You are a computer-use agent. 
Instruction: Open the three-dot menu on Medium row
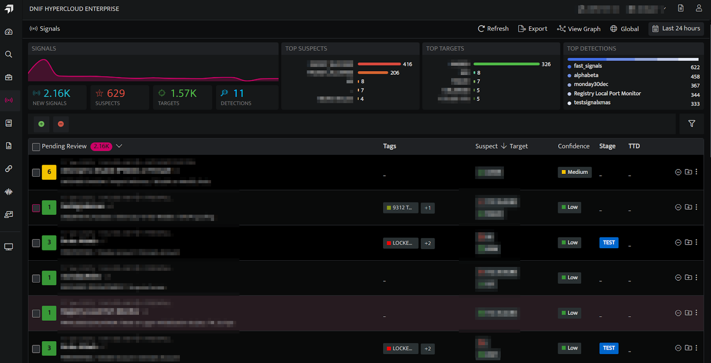click(696, 172)
